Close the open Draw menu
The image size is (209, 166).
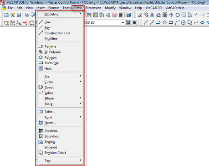click(x=78, y=8)
